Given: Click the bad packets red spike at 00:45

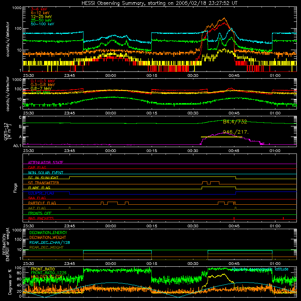Looking at the screenshot, I should [x=234, y=218].
